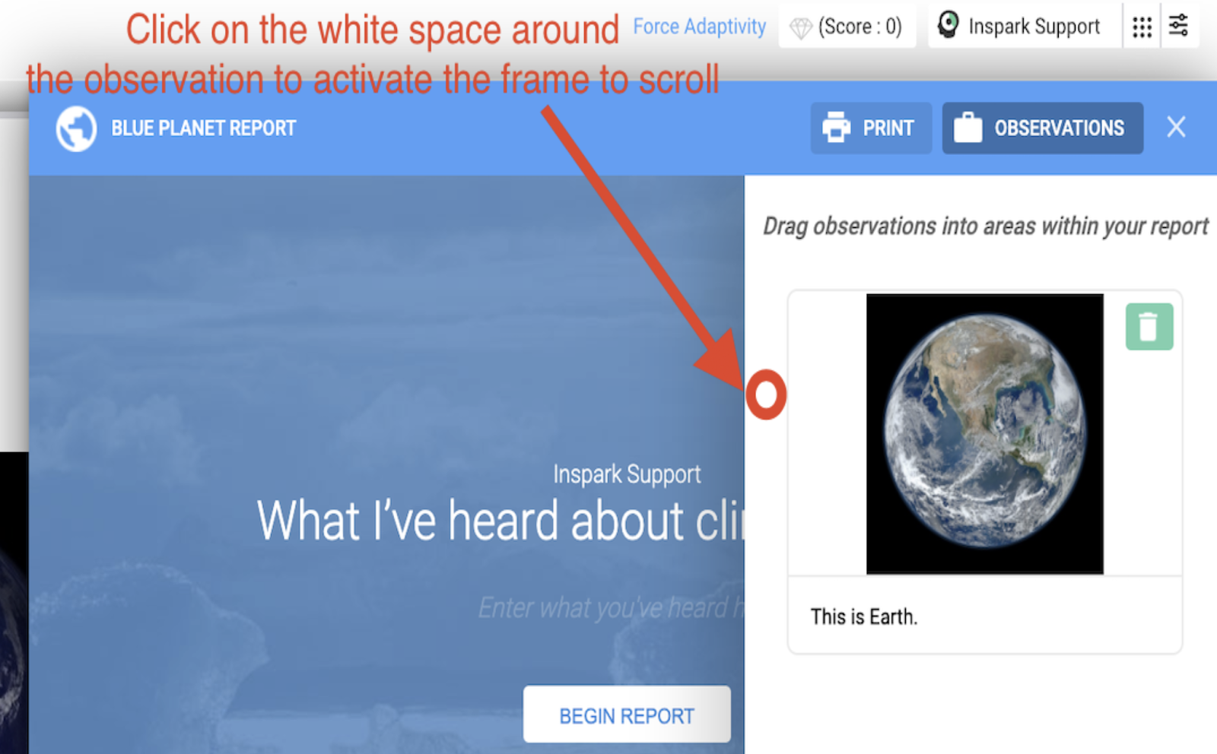
Task: Click the Blue Planet Report globe icon
Action: pos(76,128)
